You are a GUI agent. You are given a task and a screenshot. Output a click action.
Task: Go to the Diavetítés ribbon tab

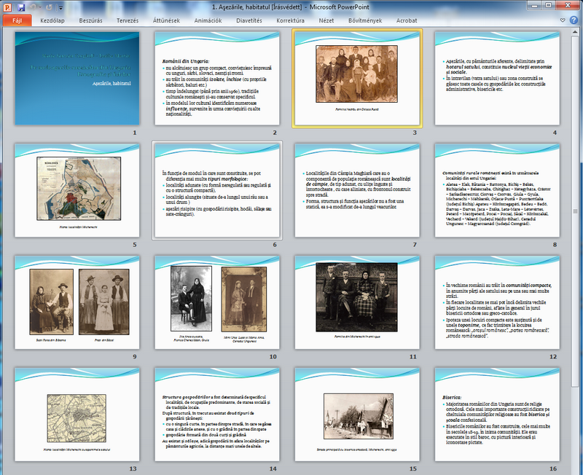tap(249, 21)
